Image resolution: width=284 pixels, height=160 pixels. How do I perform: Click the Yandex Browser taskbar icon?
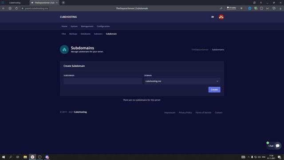[x=32, y=157]
